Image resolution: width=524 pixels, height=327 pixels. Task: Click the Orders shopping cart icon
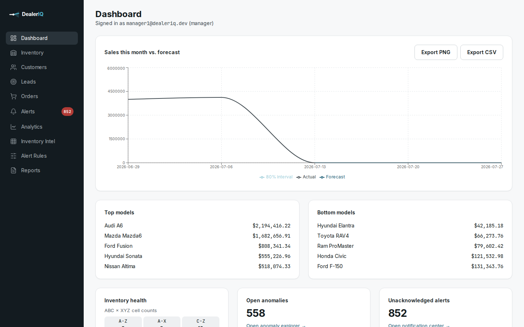[x=13, y=96]
